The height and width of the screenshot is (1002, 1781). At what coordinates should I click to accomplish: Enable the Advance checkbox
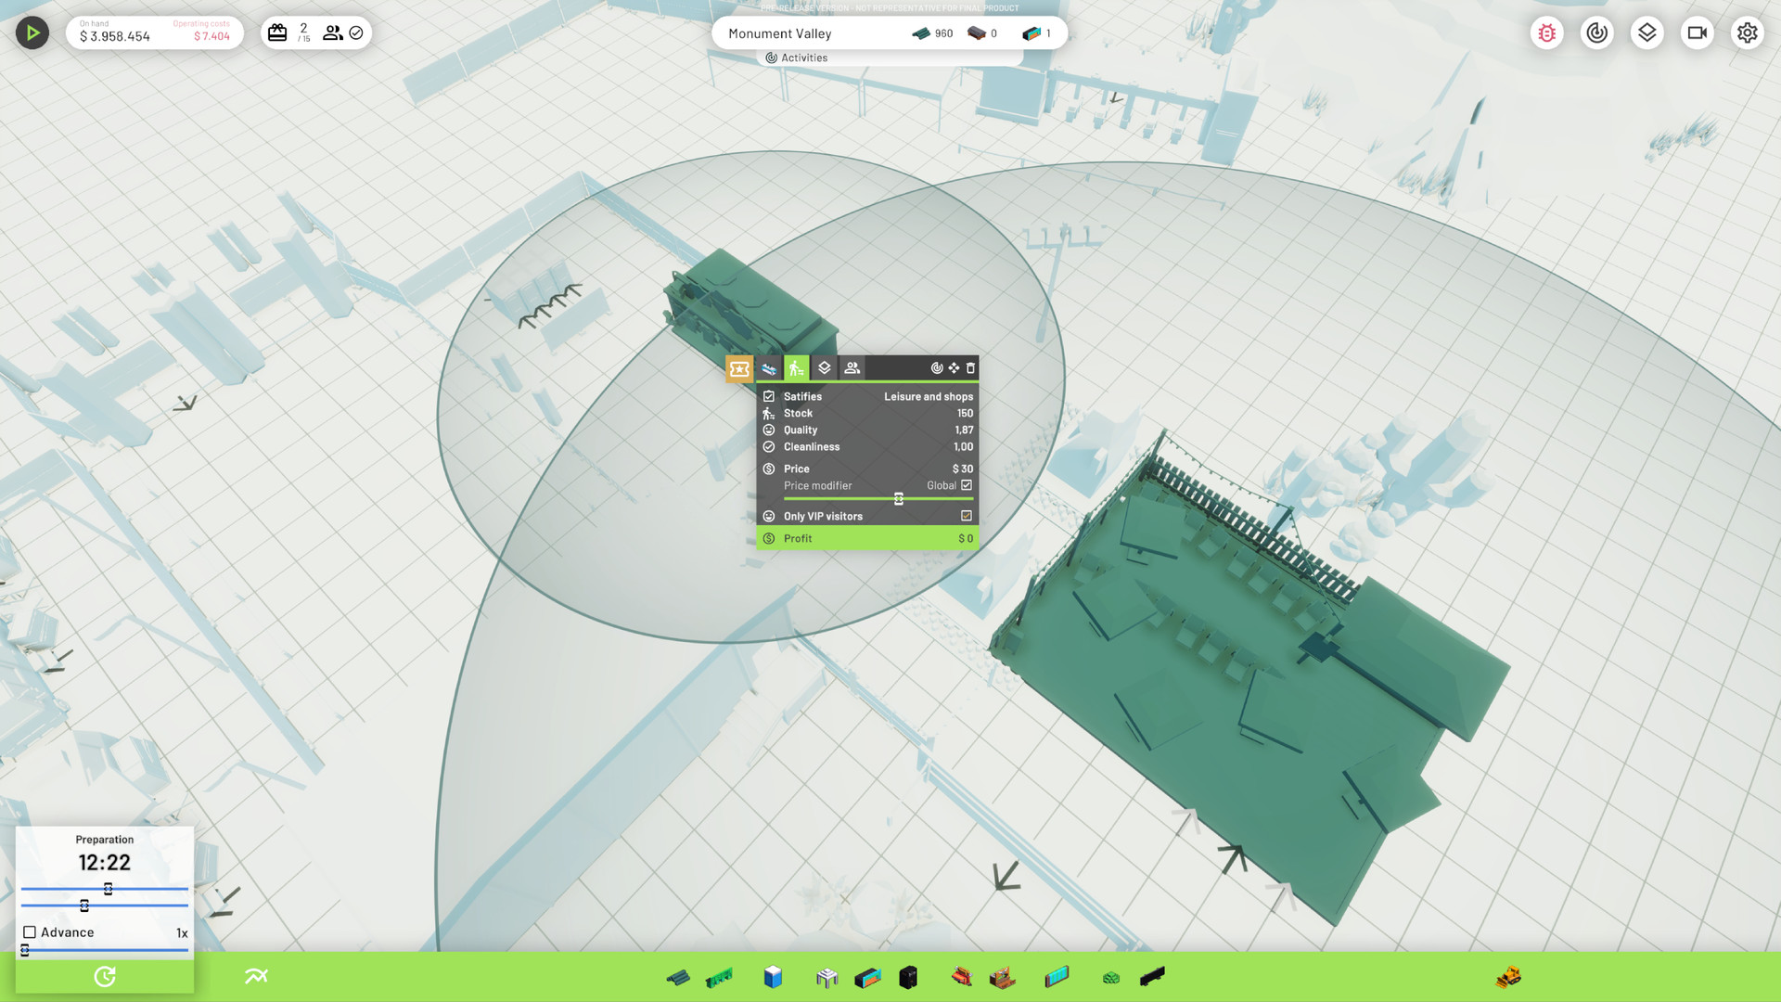(30, 932)
